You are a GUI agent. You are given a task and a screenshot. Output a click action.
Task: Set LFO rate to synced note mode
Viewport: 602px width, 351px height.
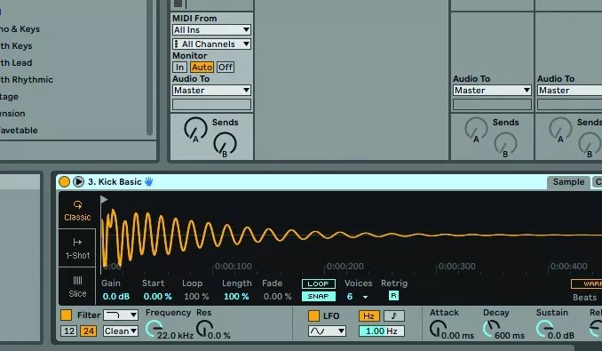(x=394, y=315)
